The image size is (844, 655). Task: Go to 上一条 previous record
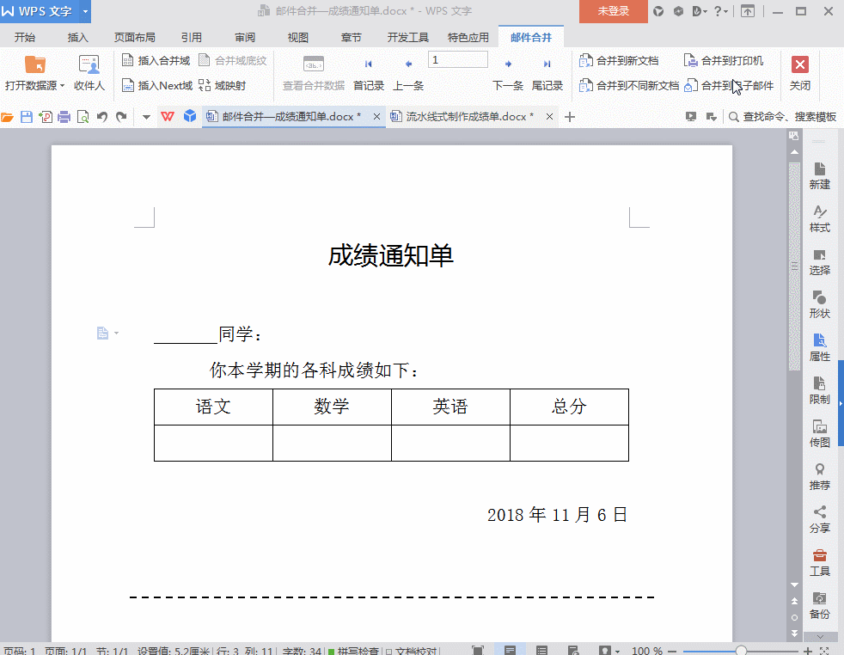tap(408, 74)
